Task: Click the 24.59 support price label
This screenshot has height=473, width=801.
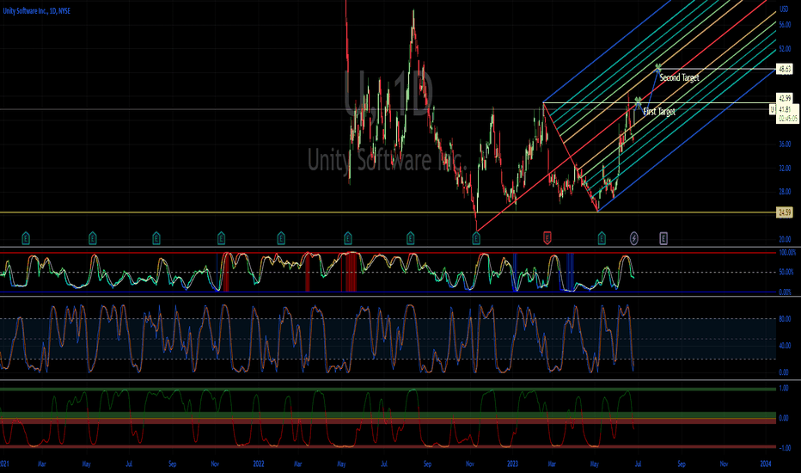Action: pyautogui.click(x=785, y=212)
